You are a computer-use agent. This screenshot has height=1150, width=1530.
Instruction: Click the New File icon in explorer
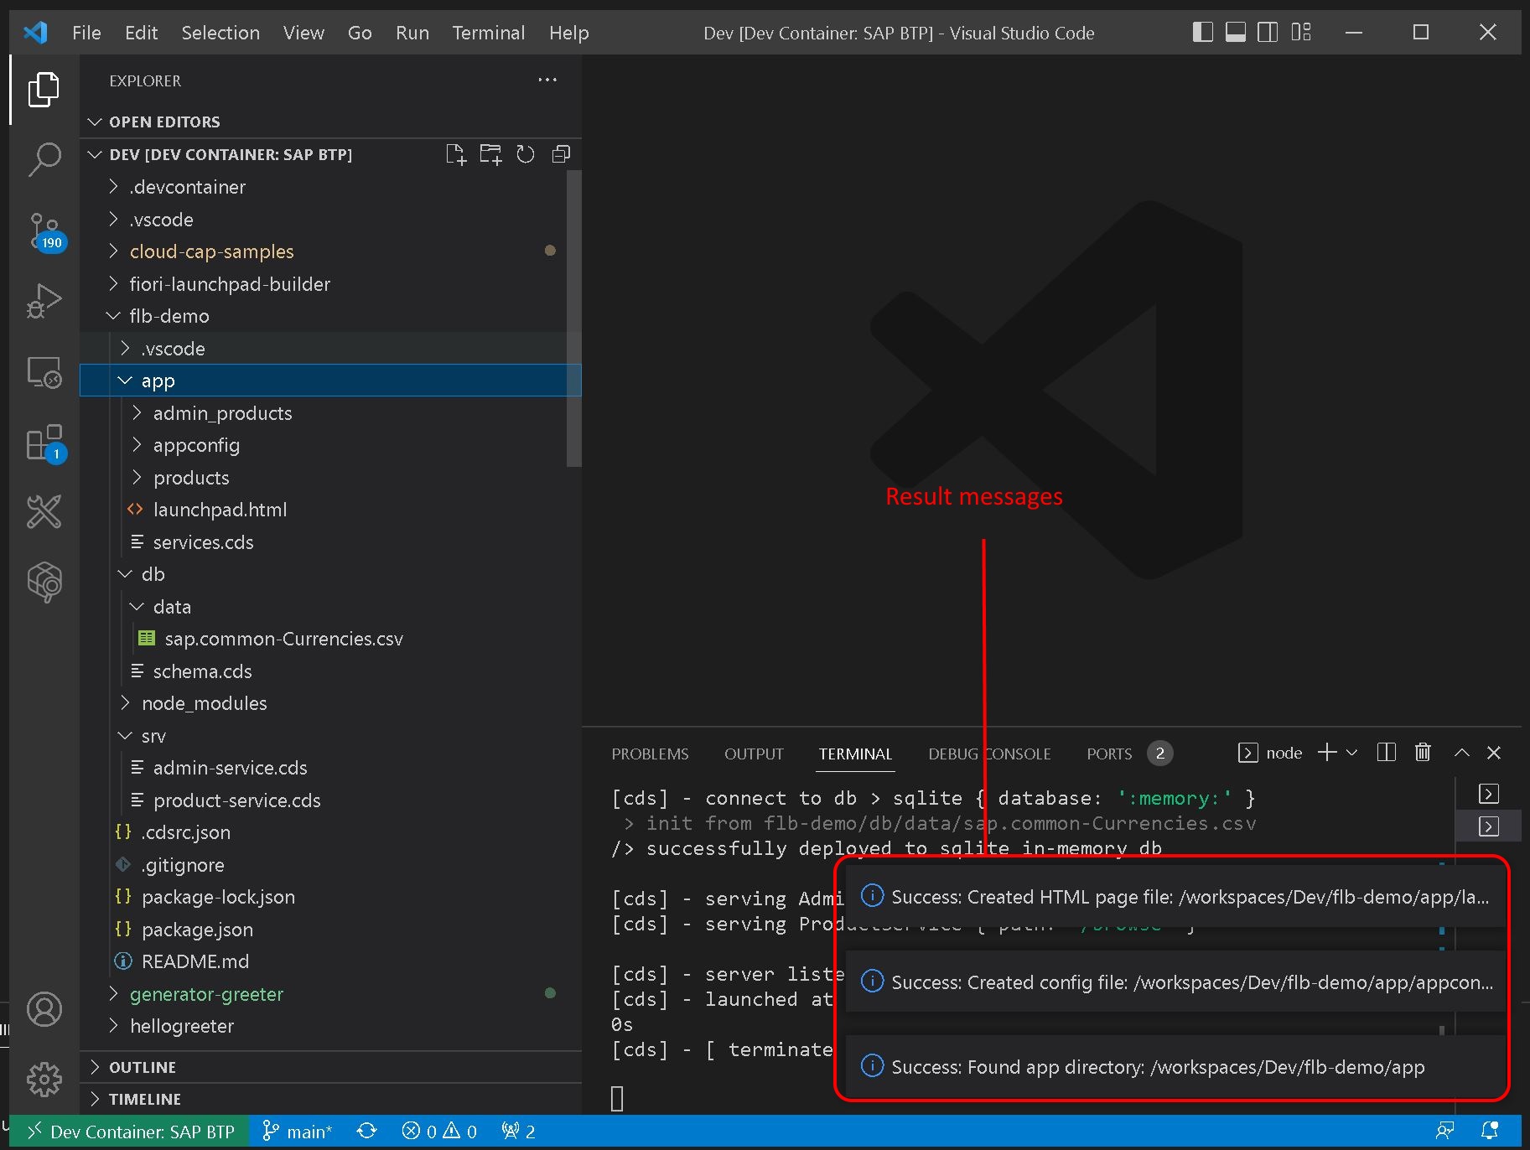(x=455, y=154)
